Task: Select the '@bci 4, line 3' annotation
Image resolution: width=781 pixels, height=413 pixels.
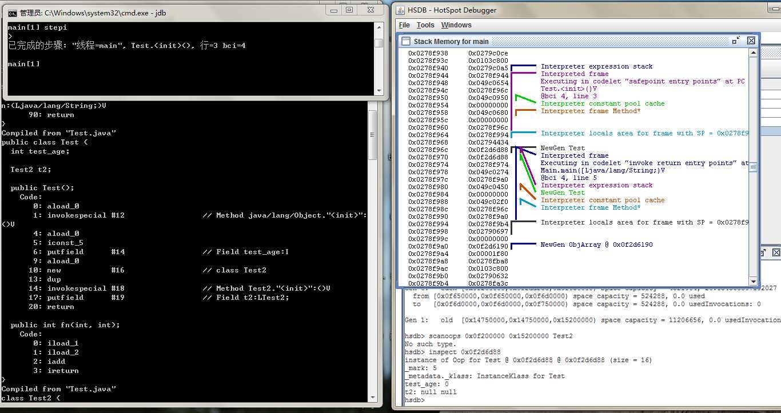Action: pos(569,96)
